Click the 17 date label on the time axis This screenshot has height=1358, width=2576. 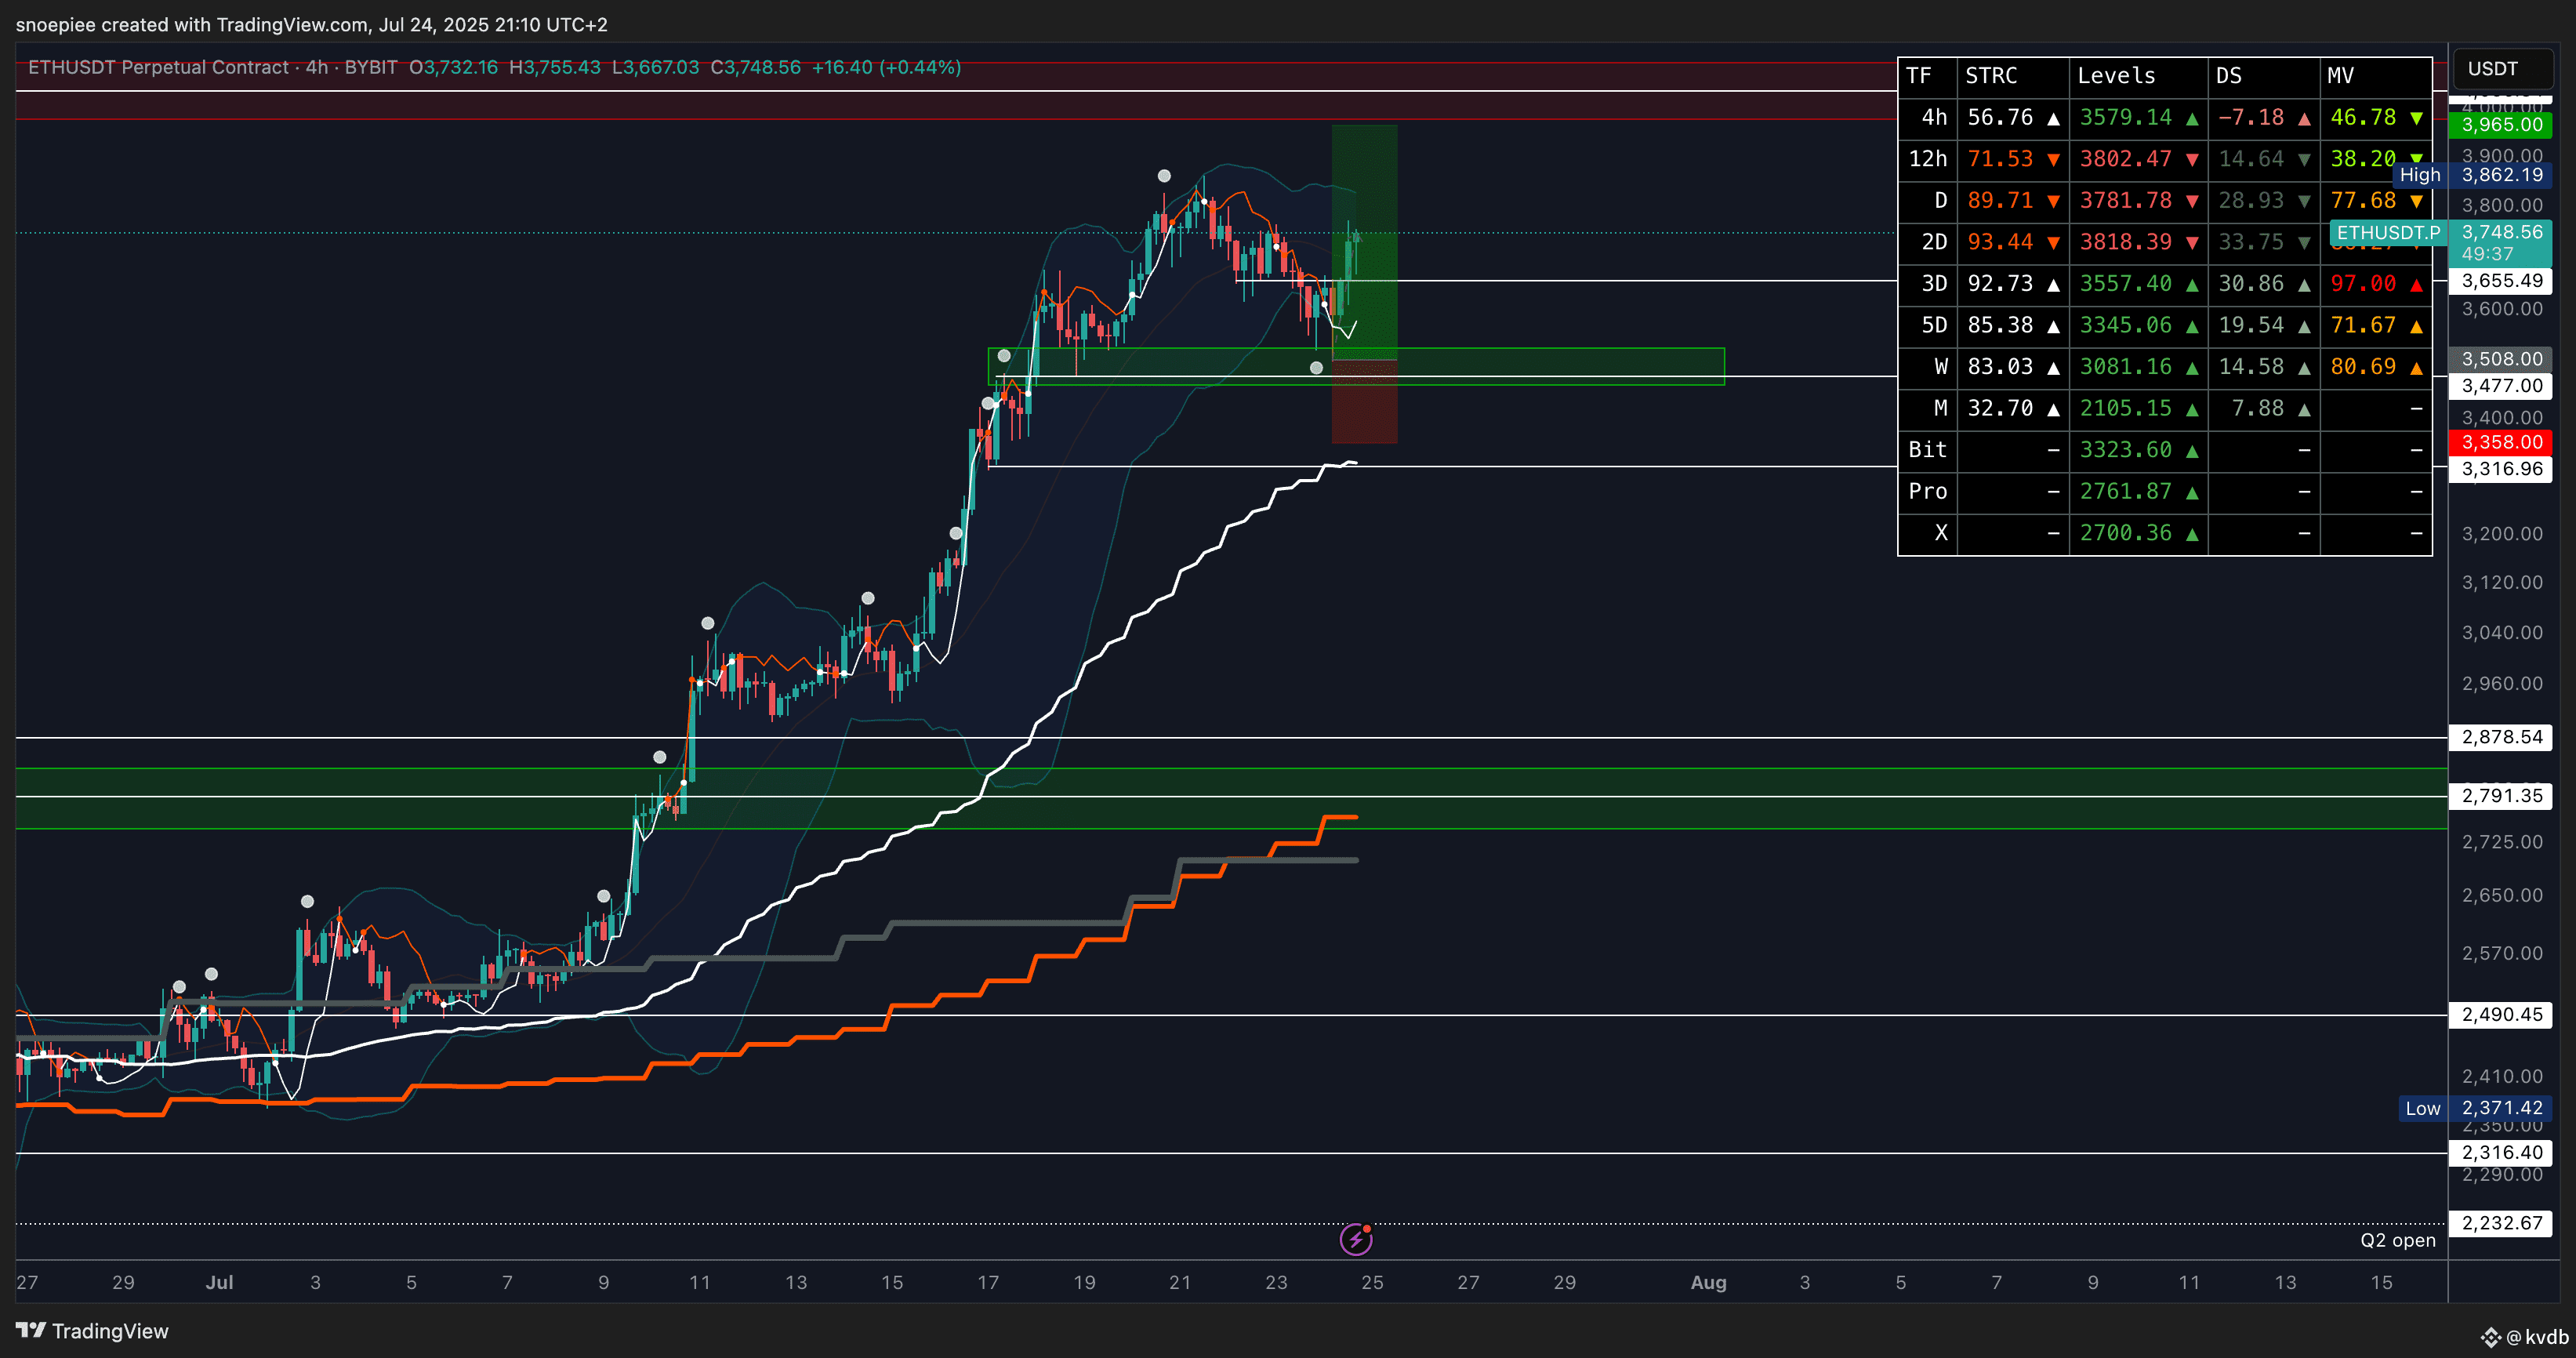pyautogui.click(x=988, y=1282)
